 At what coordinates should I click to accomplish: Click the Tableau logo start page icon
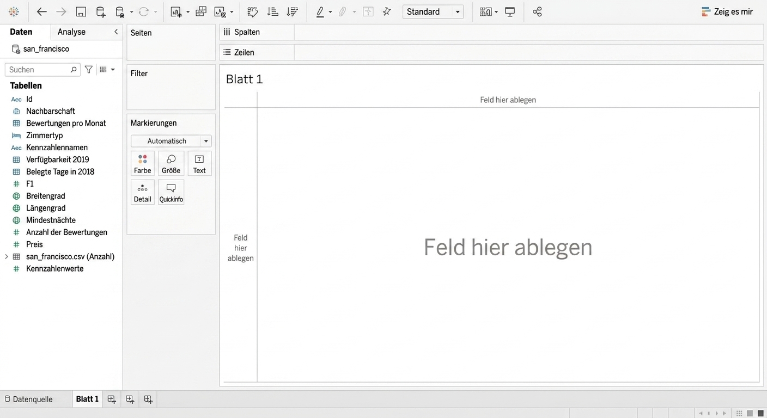(x=14, y=11)
